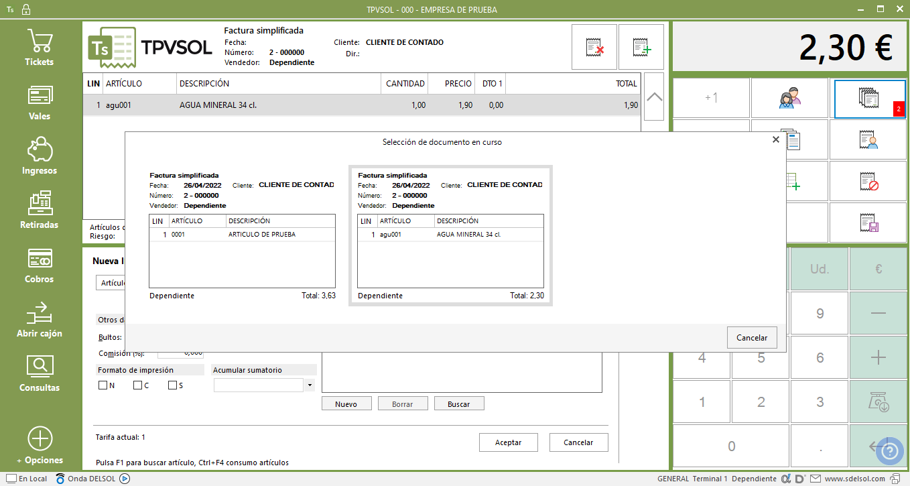Click receipt with save disk icon

(x=869, y=223)
